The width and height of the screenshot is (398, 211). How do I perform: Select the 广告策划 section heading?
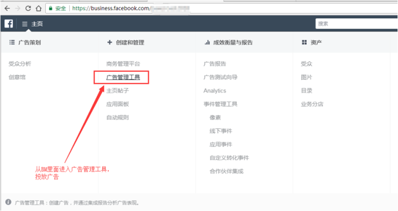29,43
